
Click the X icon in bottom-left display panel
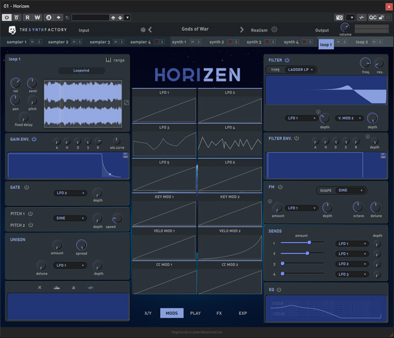39,287
